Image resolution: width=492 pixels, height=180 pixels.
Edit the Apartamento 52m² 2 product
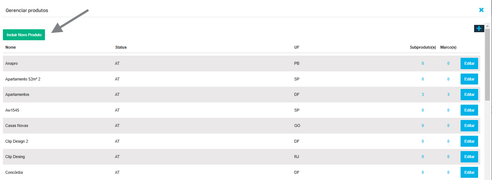pyautogui.click(x=469, y=79)
